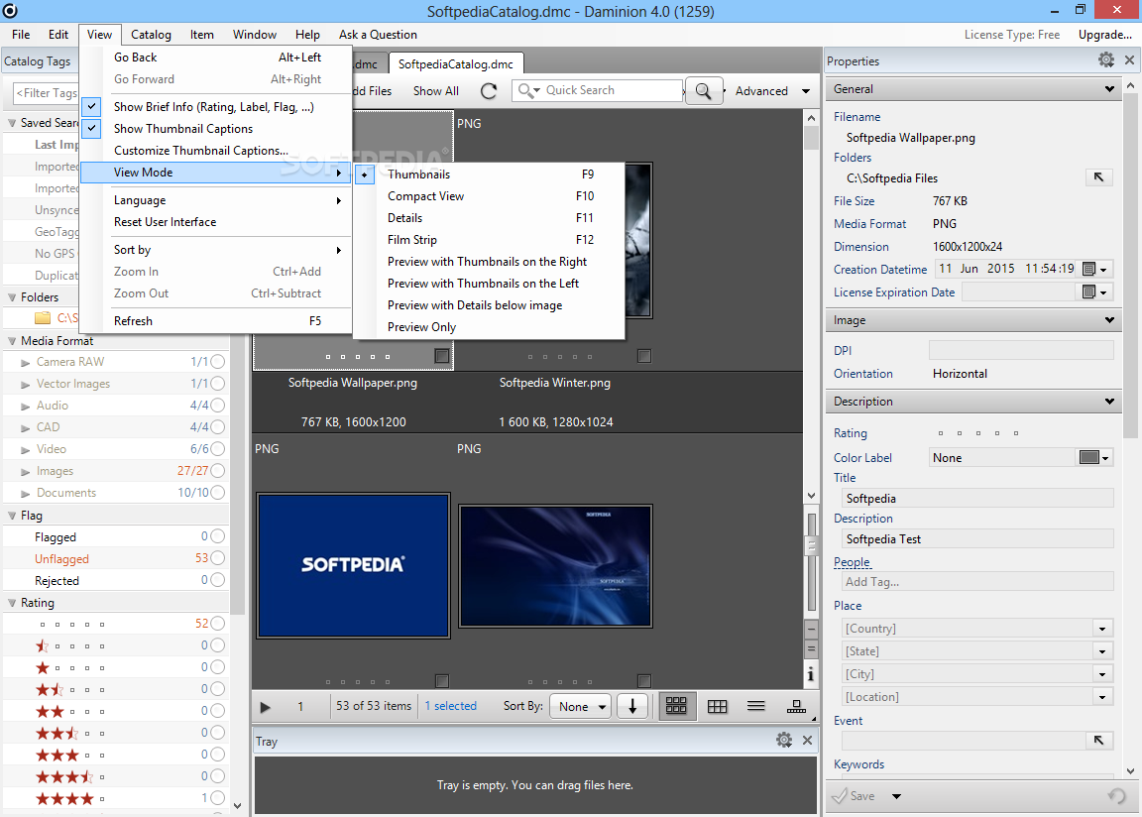1142x817 pixels.
Task: Toggle sort direction arrow button
Action: click(632, 706)
